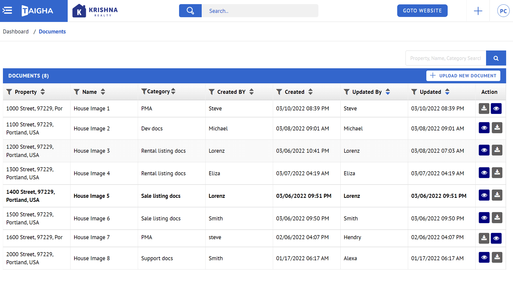View House Image 1 with eye icon
The image size is (513, 286).
[x=496, y=108]
